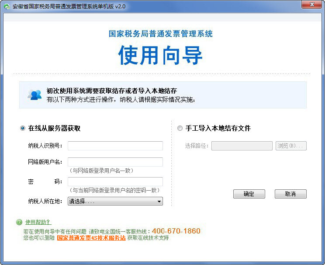Viewport: 325px width, 265px height.
Task: Click the 密码 password field
Action: pyautogui.click(x=115, y=181)
